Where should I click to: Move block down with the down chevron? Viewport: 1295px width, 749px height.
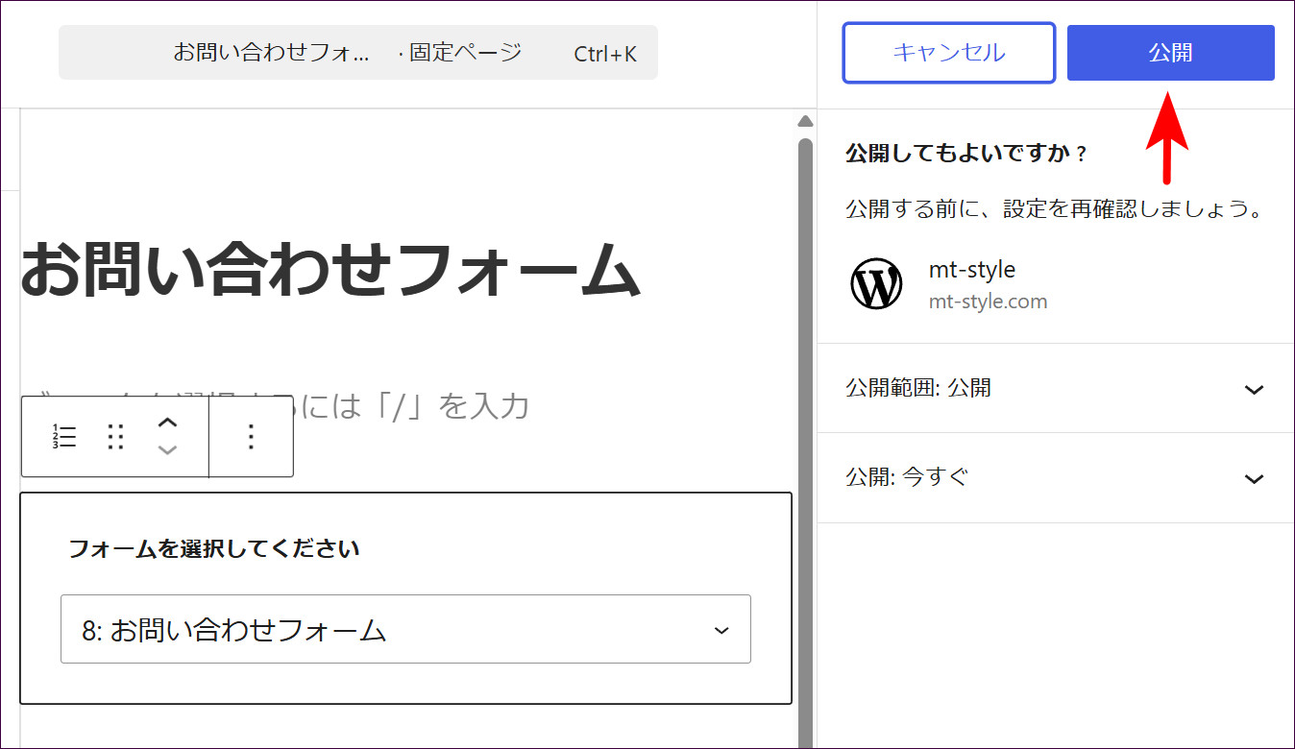point(167,449)
